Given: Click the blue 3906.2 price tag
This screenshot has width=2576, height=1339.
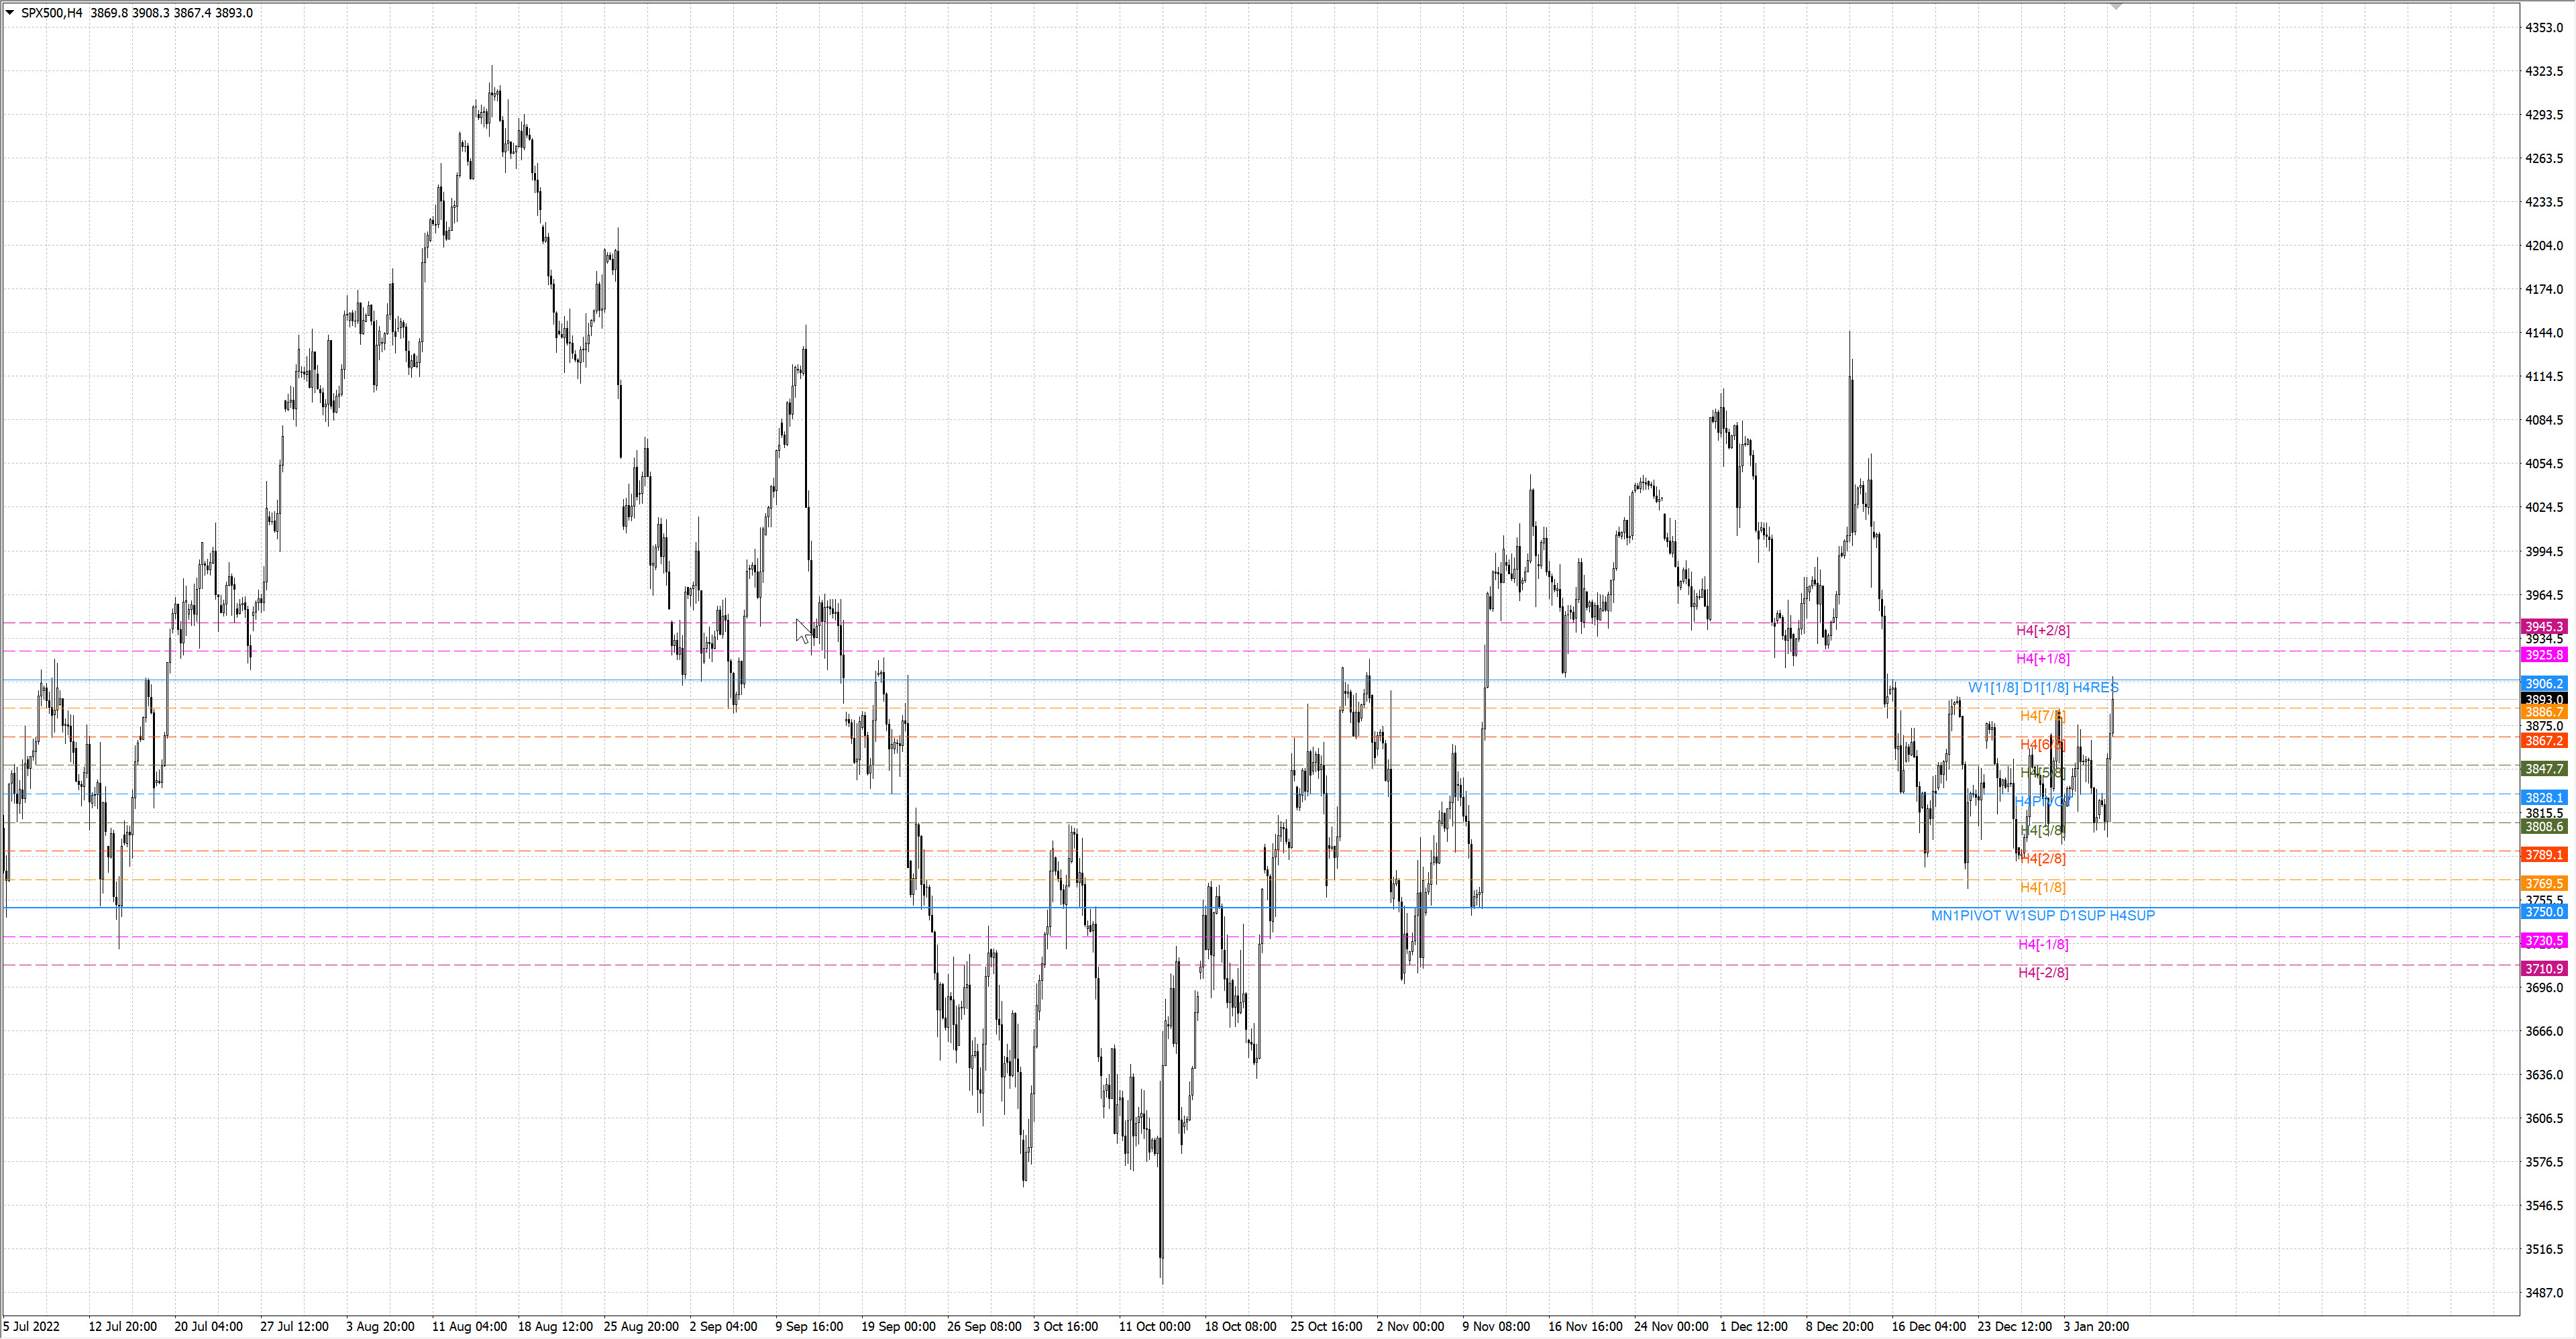Looking at the screenshot, I should 2544,684.
